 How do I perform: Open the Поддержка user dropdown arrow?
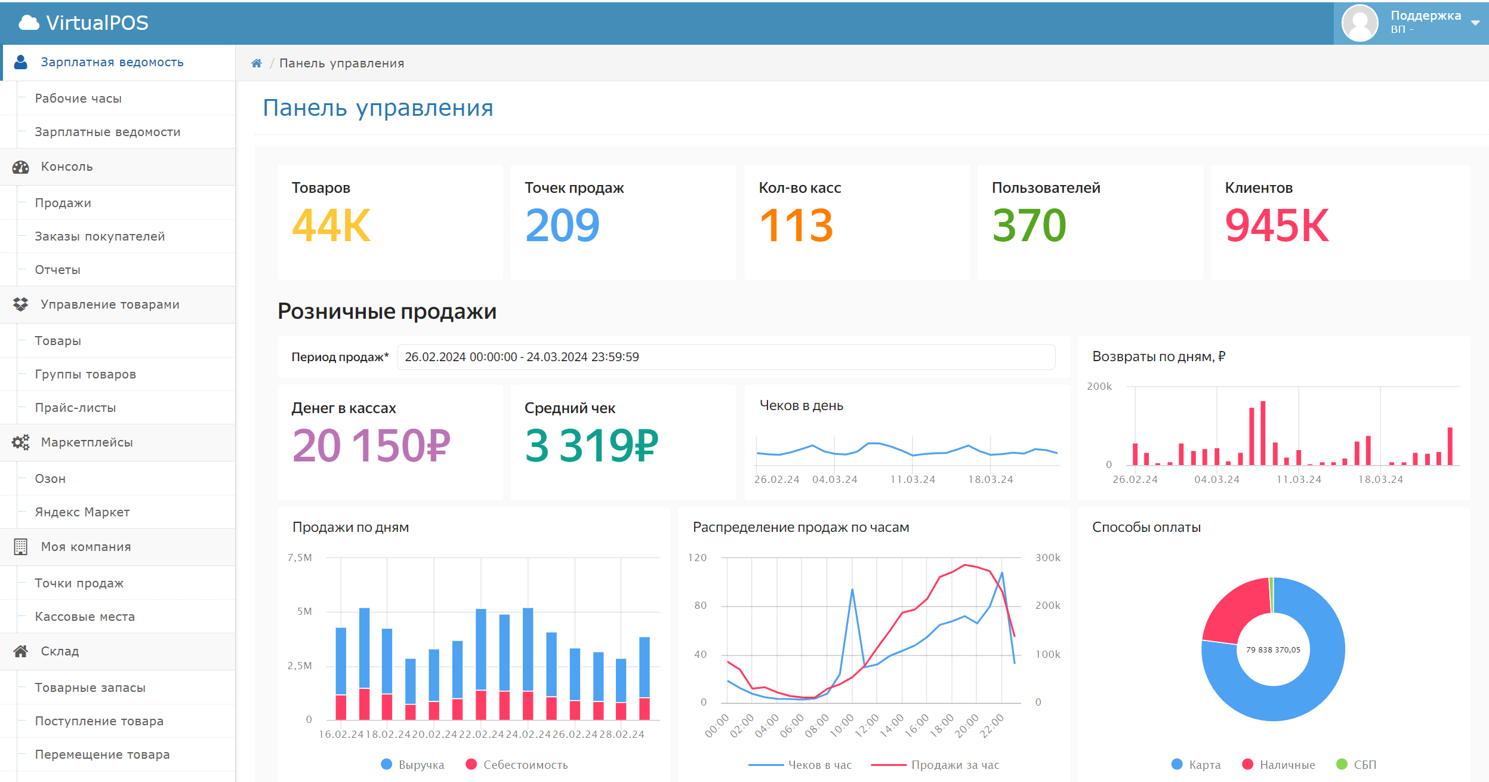pos(1475,23)
